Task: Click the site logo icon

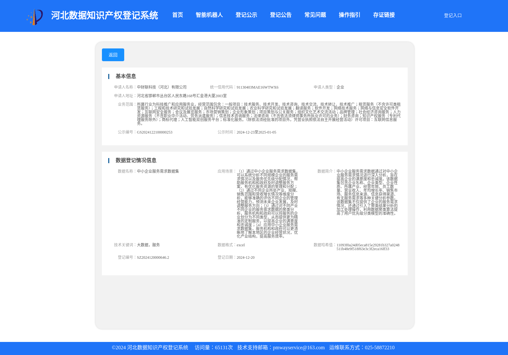Action: (35, 17)
